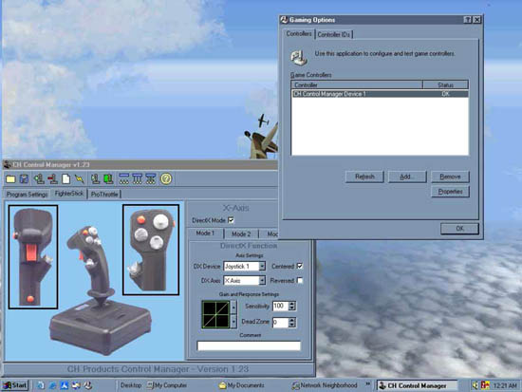Click the Sensitivity value field showing 100
The height and width of the screenshot is (392, 522).
point(280,306)
